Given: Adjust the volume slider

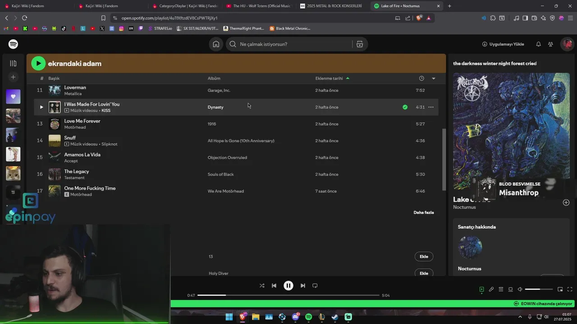Looking at the screenshot, I should point(539,289).
